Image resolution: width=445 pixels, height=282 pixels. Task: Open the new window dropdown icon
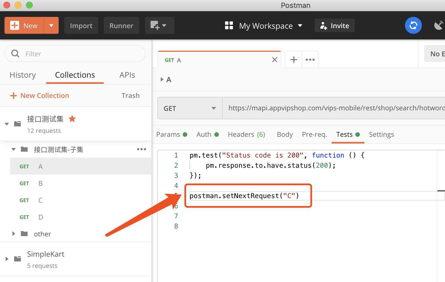click(159, 25)
